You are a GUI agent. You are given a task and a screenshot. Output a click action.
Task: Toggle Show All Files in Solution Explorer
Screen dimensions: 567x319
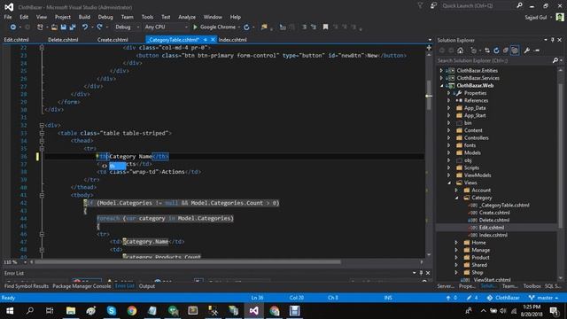(515, 51)
